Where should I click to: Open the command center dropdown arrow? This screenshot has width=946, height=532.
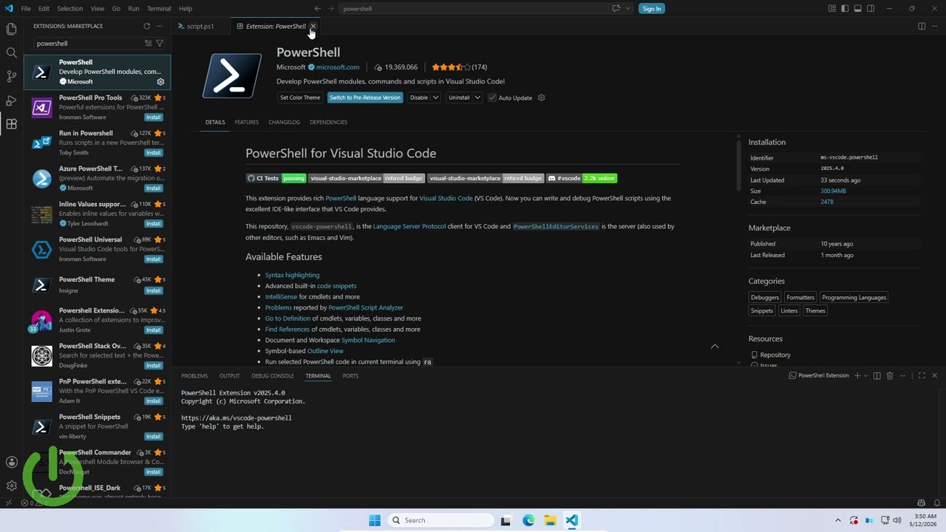(x=628, y=9)
